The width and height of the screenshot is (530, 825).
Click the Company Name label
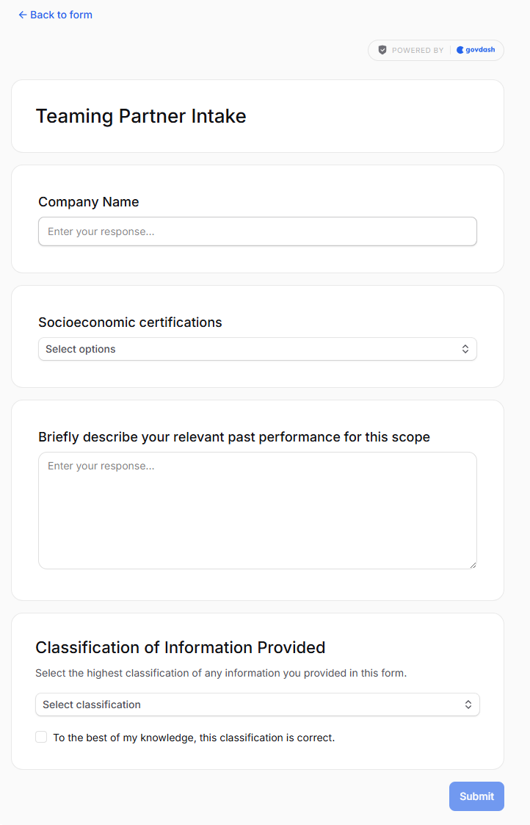click(x=89, y=202)
